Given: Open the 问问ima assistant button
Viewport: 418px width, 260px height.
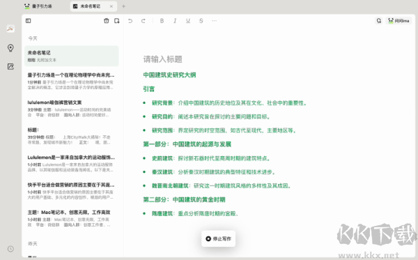Looking at the screenshot, I should tap(398, 20).
